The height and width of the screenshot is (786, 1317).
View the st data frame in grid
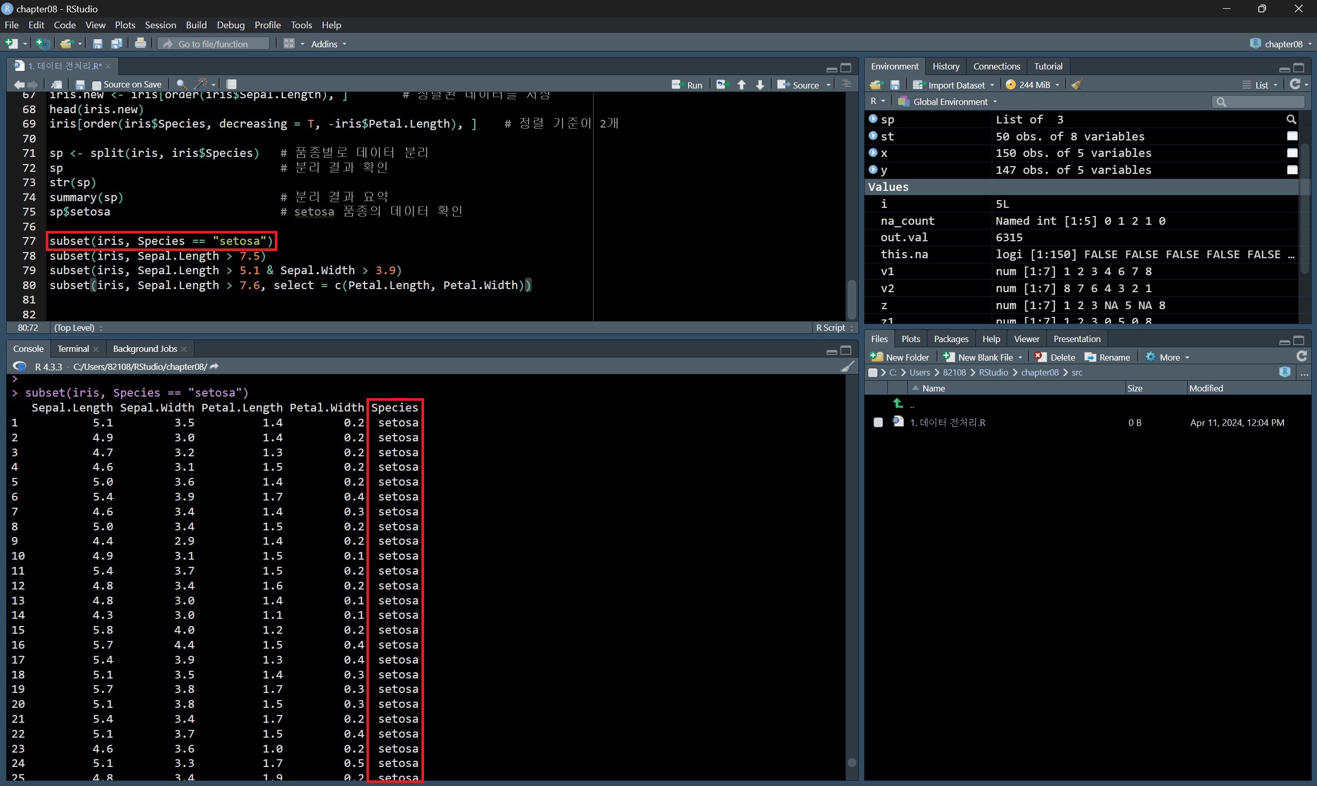pyautogui.click(x=1292, y=136)
